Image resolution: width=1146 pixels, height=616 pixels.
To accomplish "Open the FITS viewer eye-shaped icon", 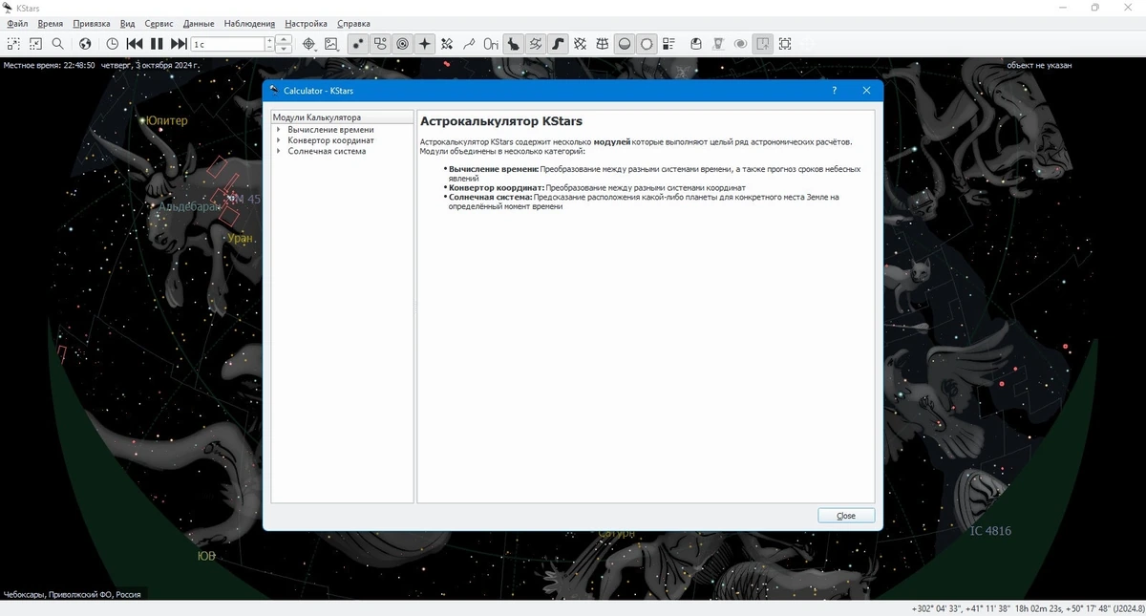I will (740, 44).
